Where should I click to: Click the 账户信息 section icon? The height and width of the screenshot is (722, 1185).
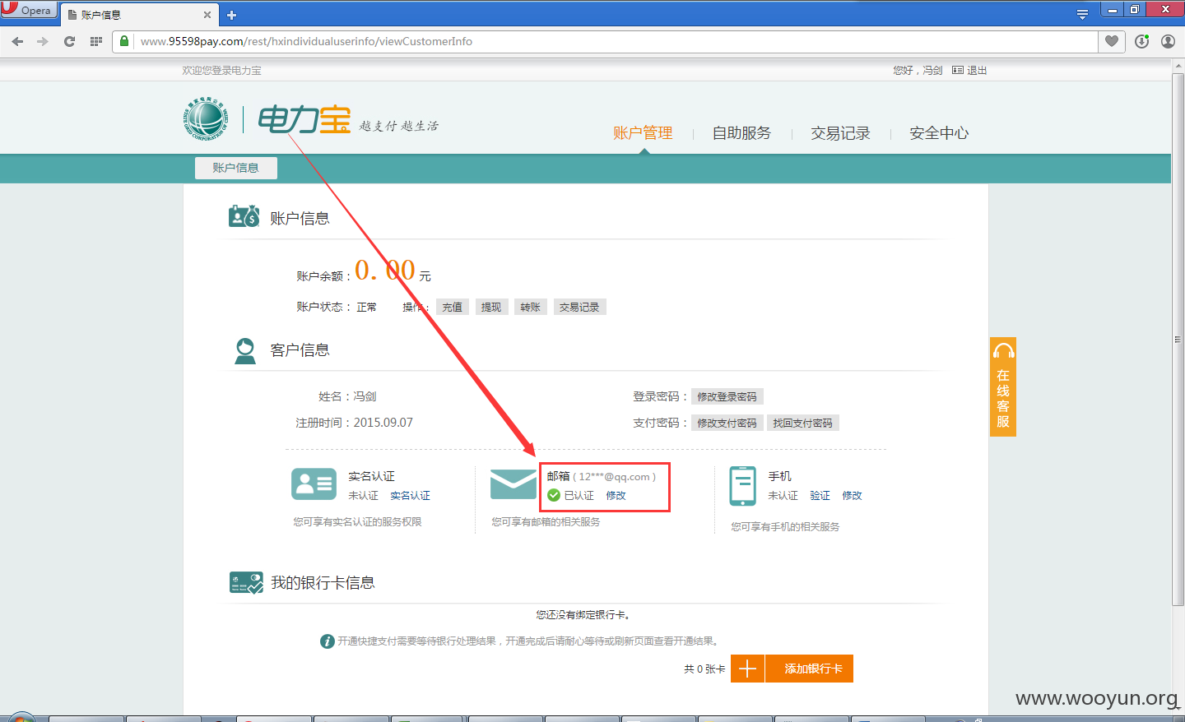pyautogui.click(x=244, y=216)
